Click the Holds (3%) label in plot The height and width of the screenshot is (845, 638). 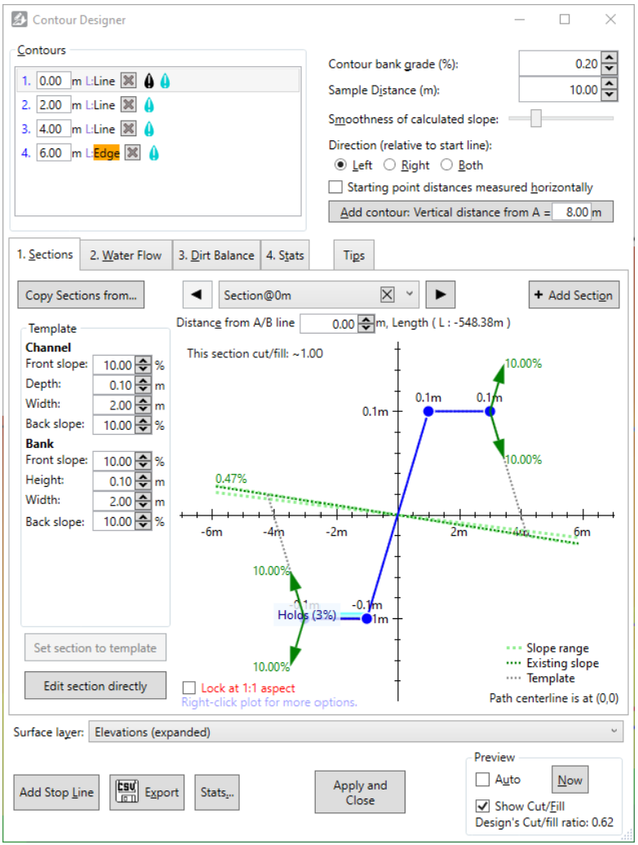307,615
